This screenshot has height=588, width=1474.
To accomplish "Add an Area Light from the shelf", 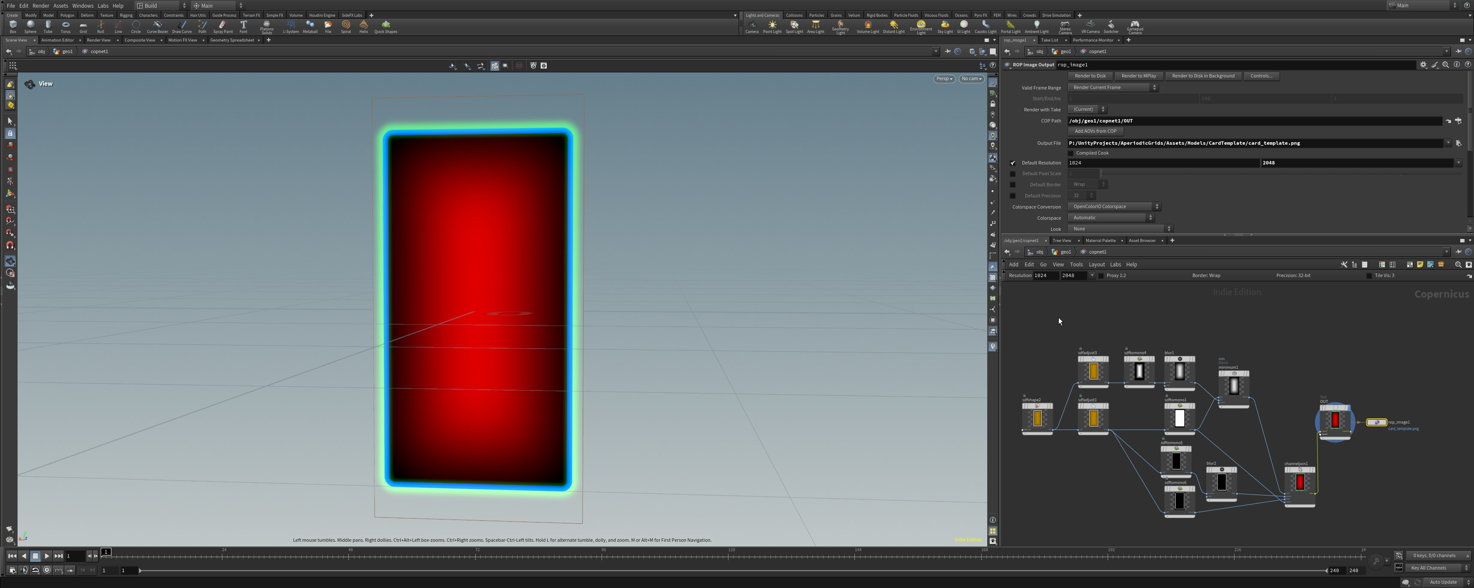I will tap(815, 26).
